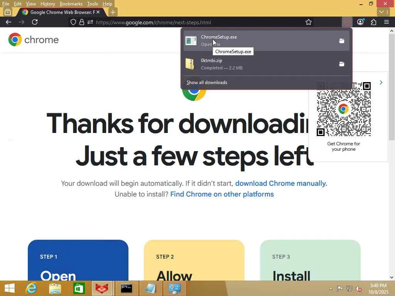
Task: Click the chrome logo in page header
Action: coord(33,40)
